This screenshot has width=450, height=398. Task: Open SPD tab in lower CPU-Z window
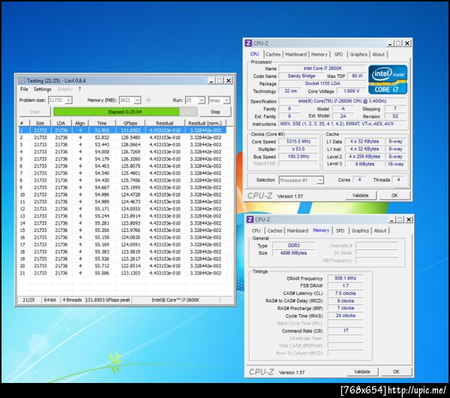(x=340, y=231)
